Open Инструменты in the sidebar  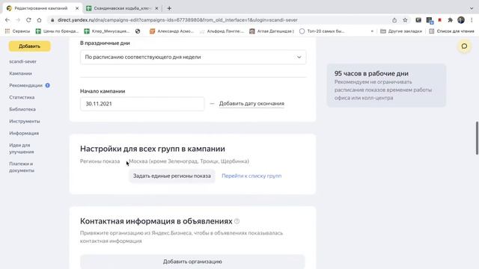25,121
